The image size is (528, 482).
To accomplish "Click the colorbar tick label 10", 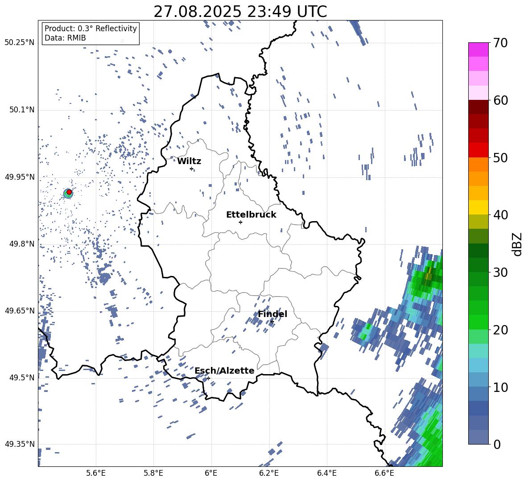I will coord(500,387).
